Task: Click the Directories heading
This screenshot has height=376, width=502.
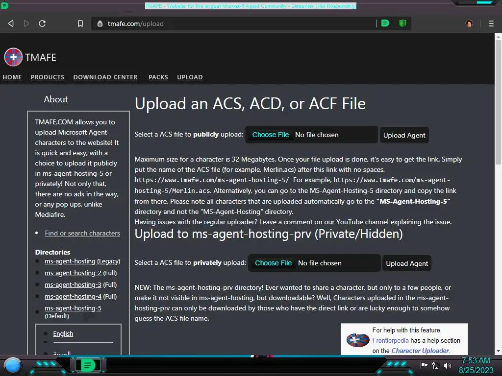Action: point(52,252)
